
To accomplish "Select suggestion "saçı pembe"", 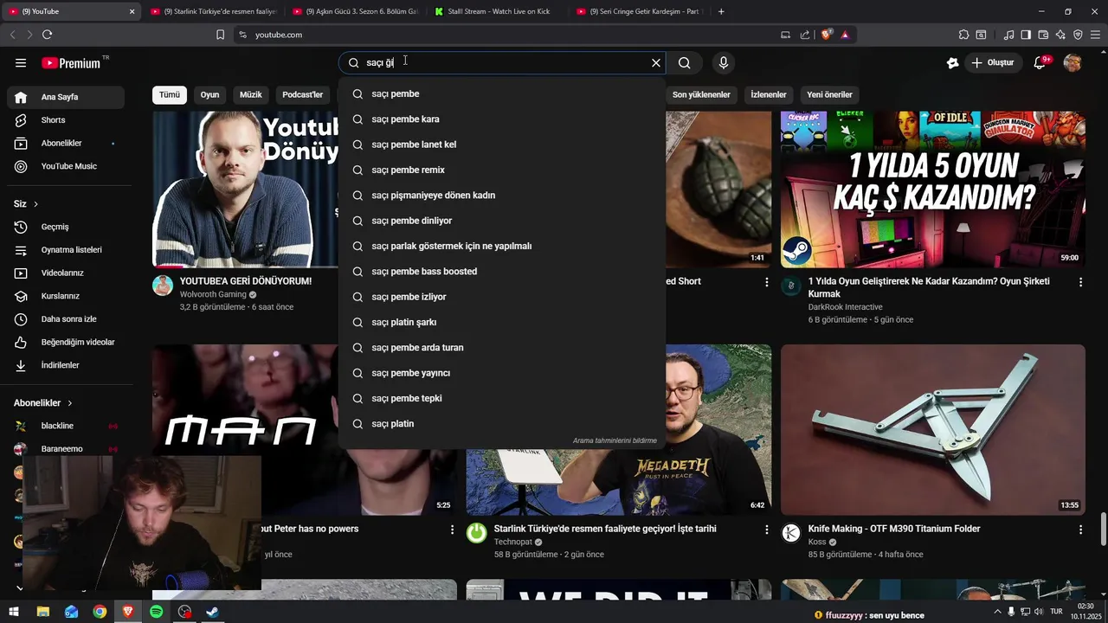I will click(502, 93).
